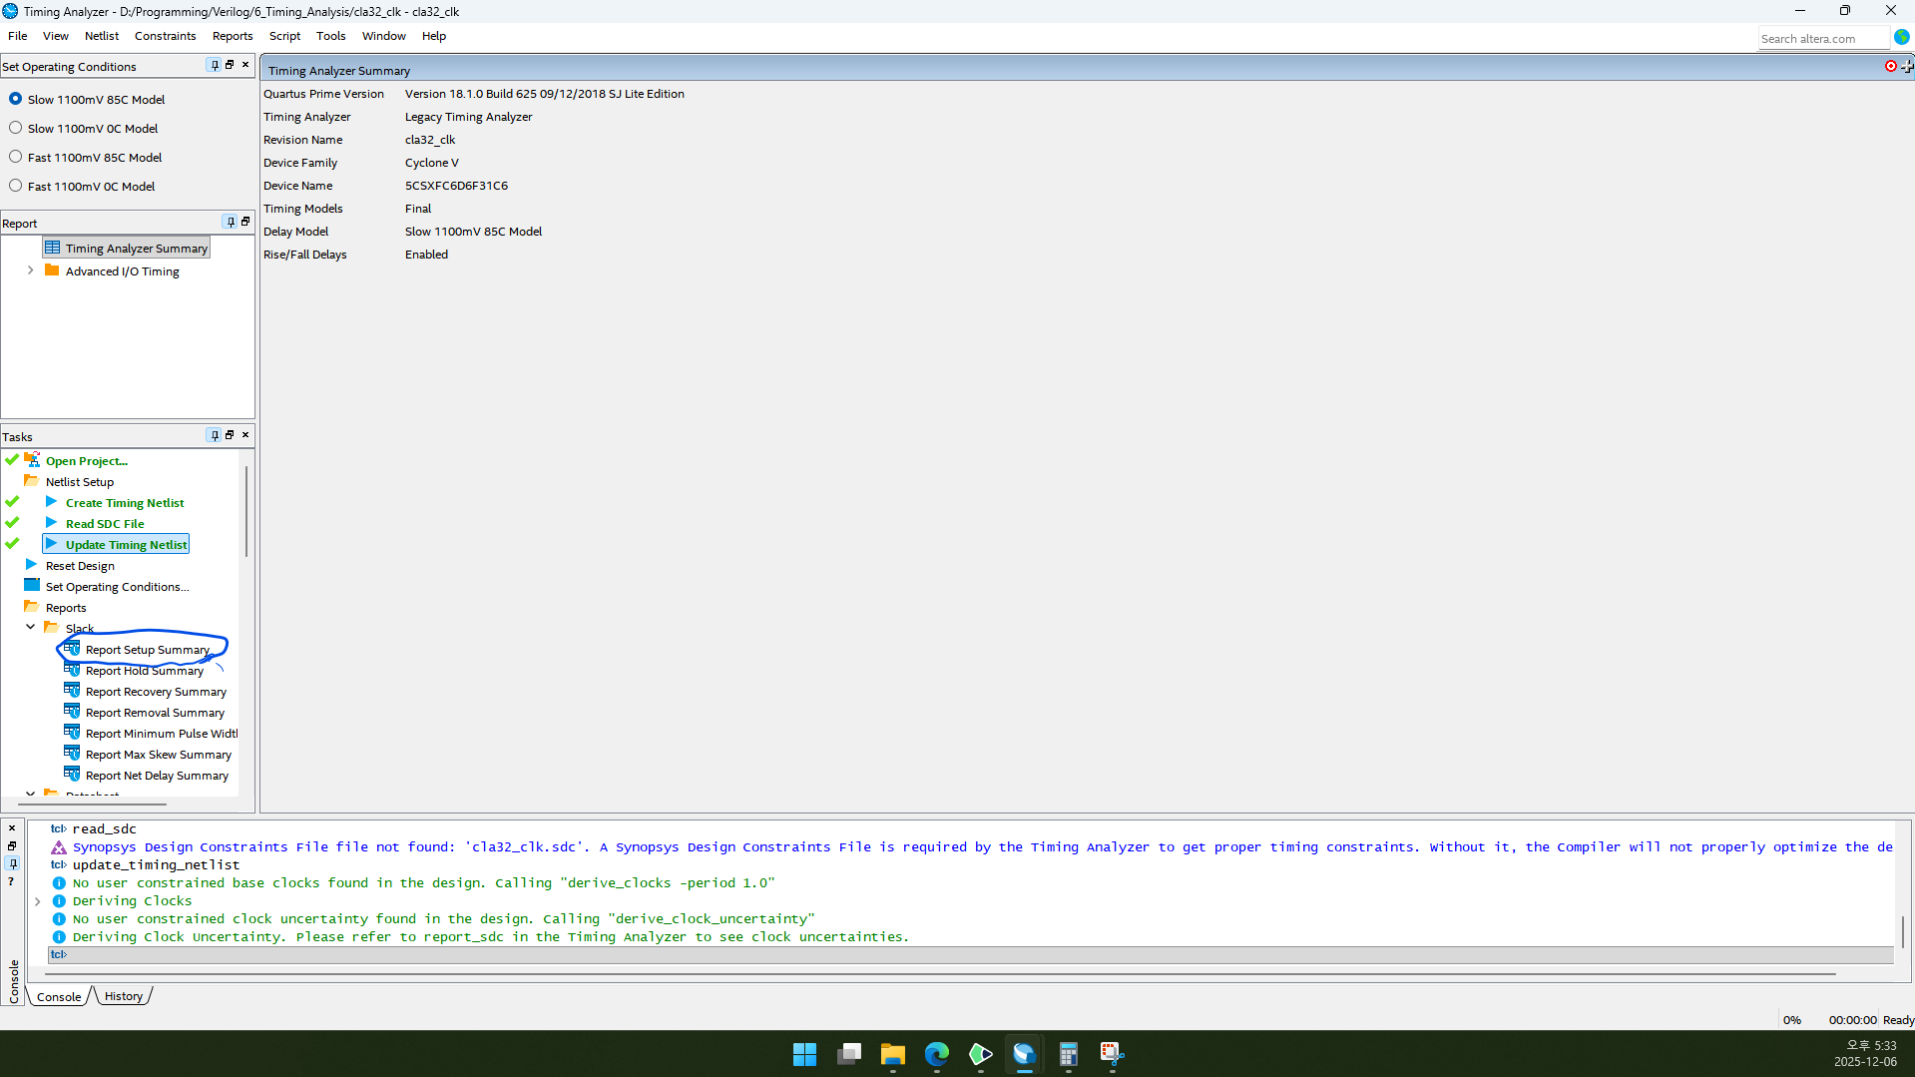Select Slow 1100mV 0C Model radio button

[16, 128]
